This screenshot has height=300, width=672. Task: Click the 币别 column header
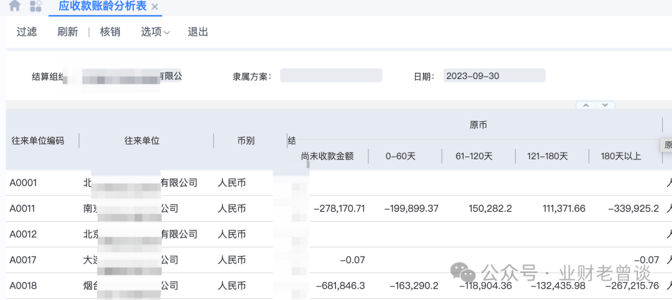pos(246,141)
